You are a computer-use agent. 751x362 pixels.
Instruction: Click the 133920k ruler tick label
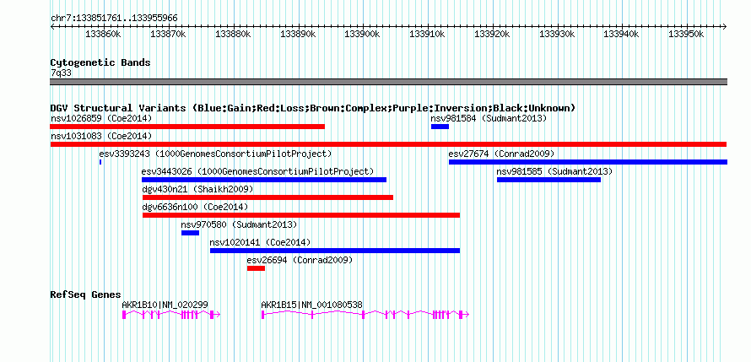click(x=492, y=34)
